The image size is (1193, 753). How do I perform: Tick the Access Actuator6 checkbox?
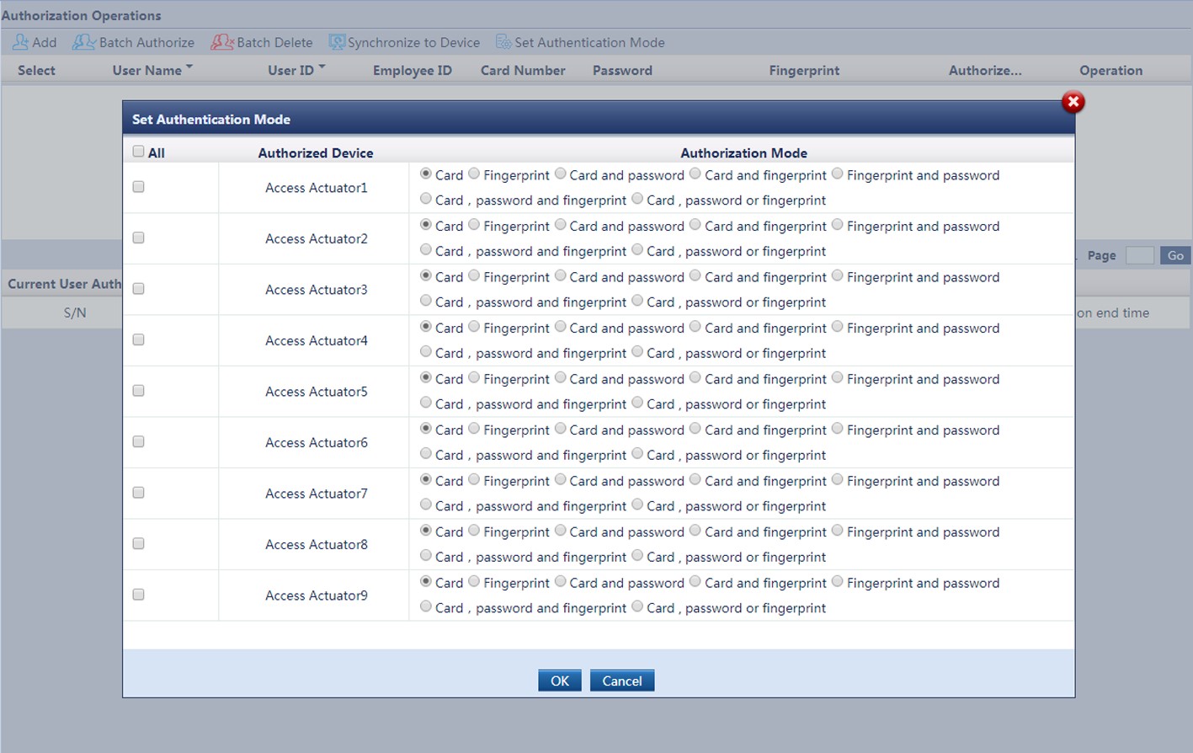point(138,441)
